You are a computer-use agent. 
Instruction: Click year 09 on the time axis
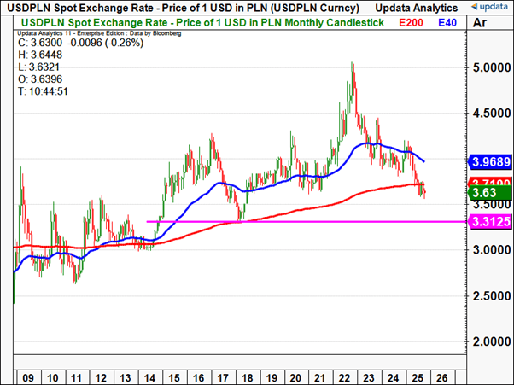click(28, 378)
